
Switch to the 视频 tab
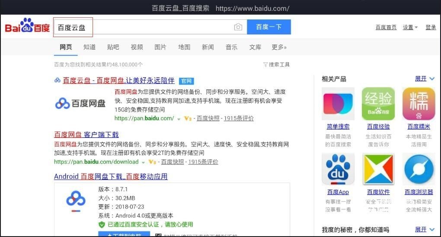click(x=137, y=47)
